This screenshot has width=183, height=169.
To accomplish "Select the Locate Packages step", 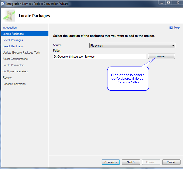I will tap(25, 34).
